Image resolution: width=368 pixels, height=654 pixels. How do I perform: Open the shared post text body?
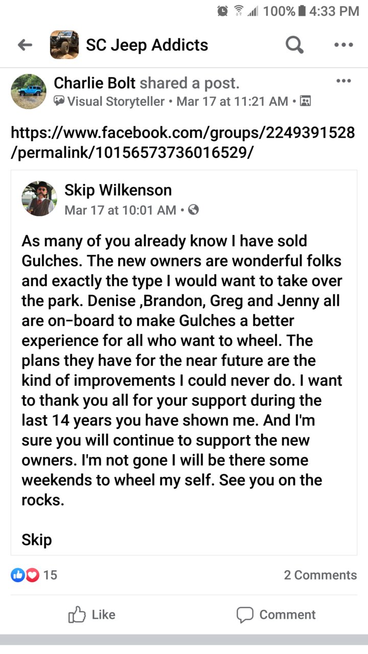coord(182,391)
